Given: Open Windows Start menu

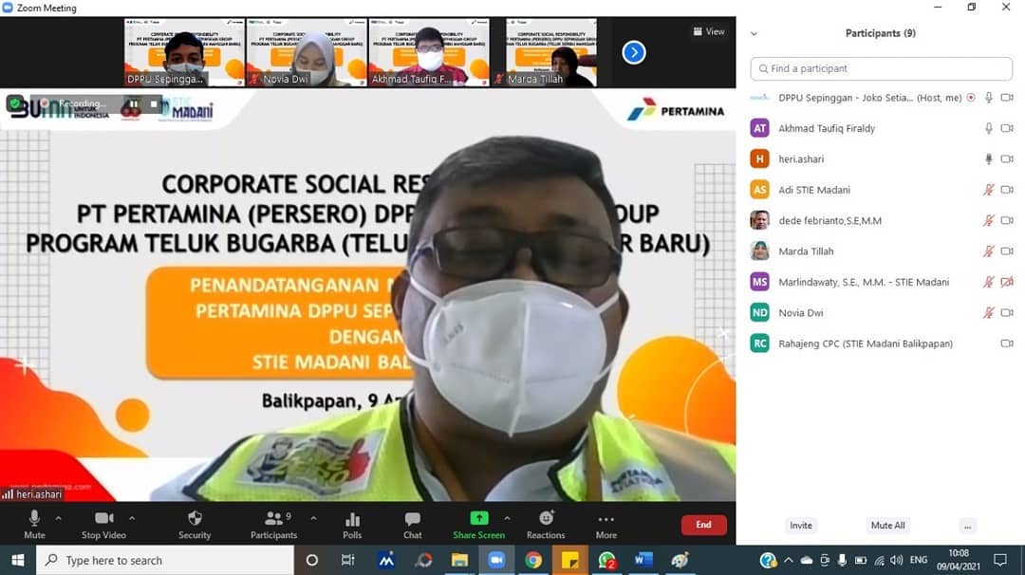Looking at the screenshot, I should tap(18, 560).
